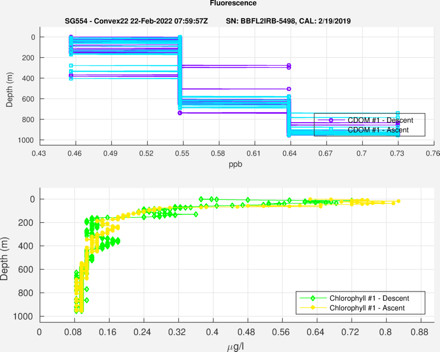Click the "Fluorescence" figure title
Screen dimensions: 440x352
pyautogui.click(x=233, y=4)
